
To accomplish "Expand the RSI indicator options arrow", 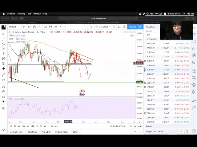I will [x=14, y=98].
